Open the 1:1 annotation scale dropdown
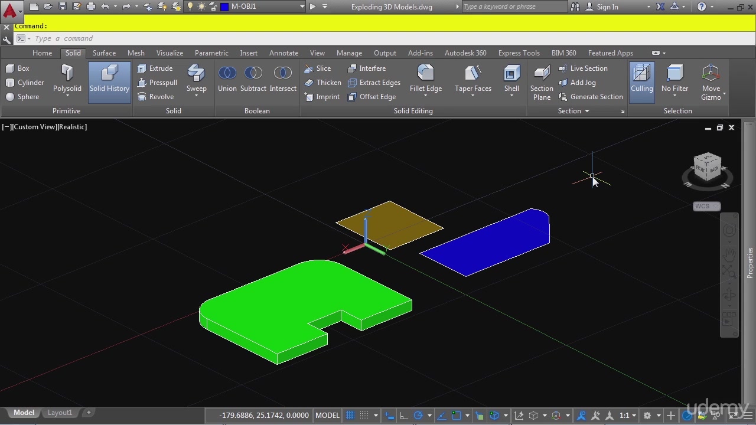Image resolution: width=756 pixels, height=425 pixels. [x=627, y=416]
